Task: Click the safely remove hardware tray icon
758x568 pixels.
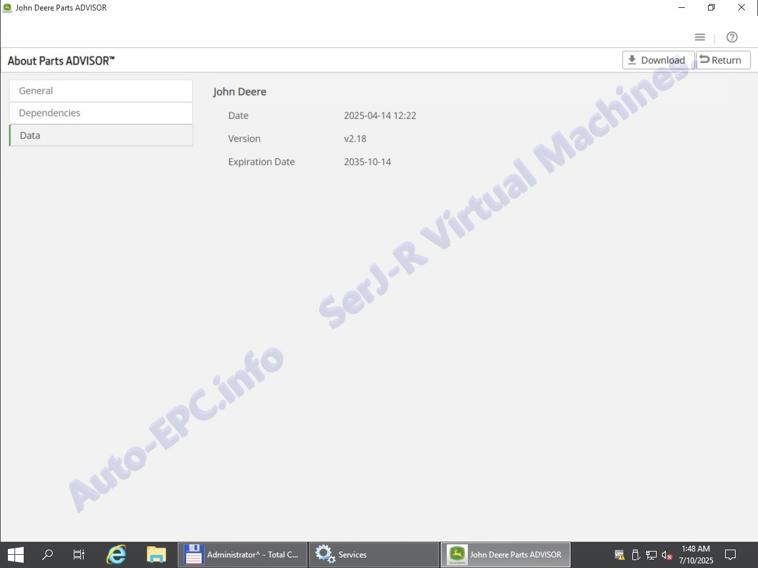Action: pos(636,555)
